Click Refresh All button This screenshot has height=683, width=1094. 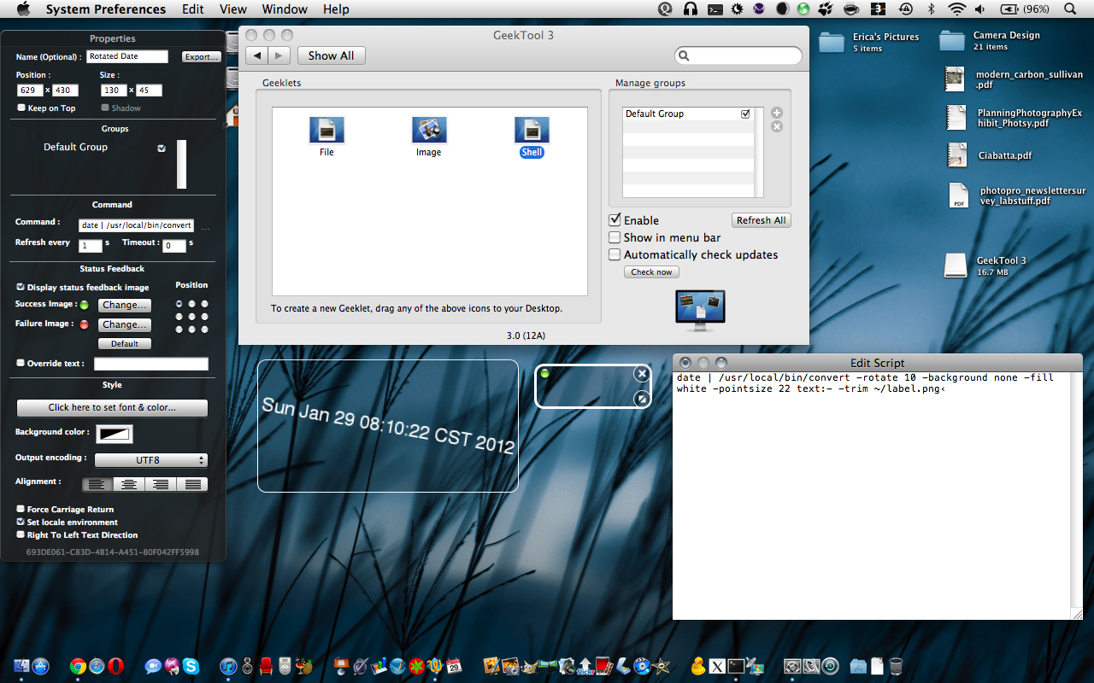pyautogui.click(x=762, y=220)
